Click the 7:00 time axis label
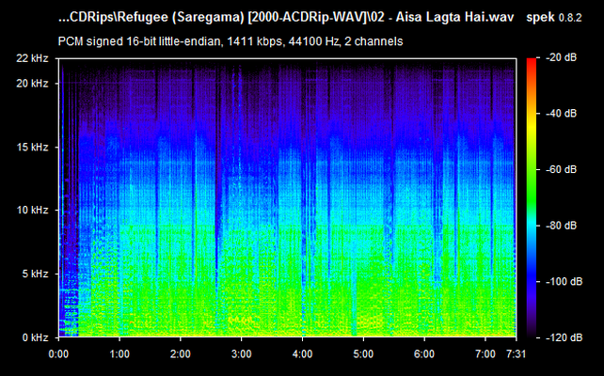The height and width of the screenshot is (376, 604). pos(485,353)
